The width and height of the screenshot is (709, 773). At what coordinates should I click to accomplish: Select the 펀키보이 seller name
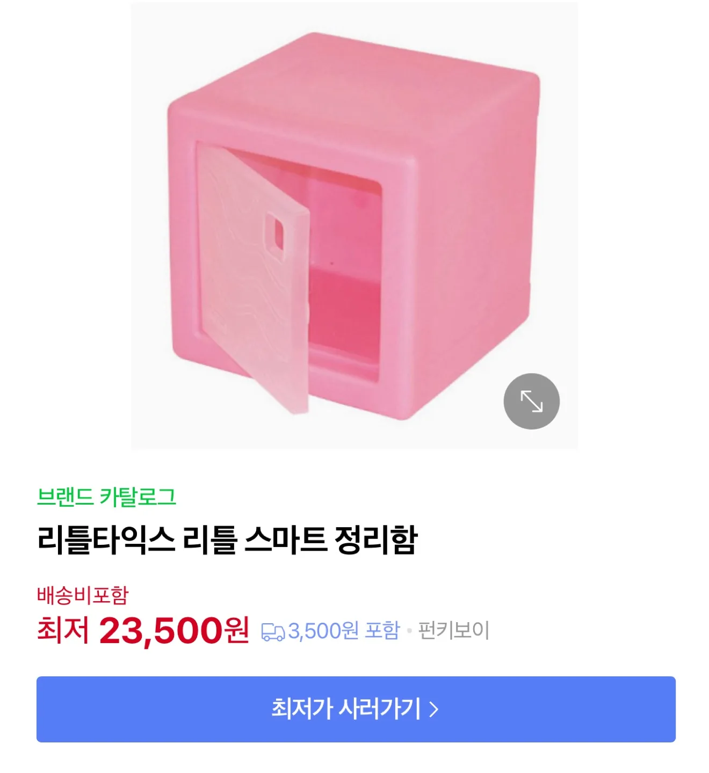click(x=454, y=630)
